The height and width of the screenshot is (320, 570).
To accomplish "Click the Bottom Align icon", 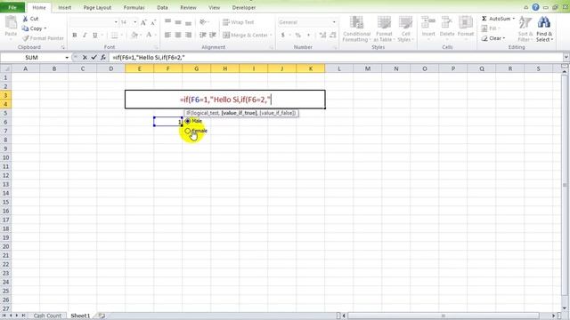I will coord(188,22).
